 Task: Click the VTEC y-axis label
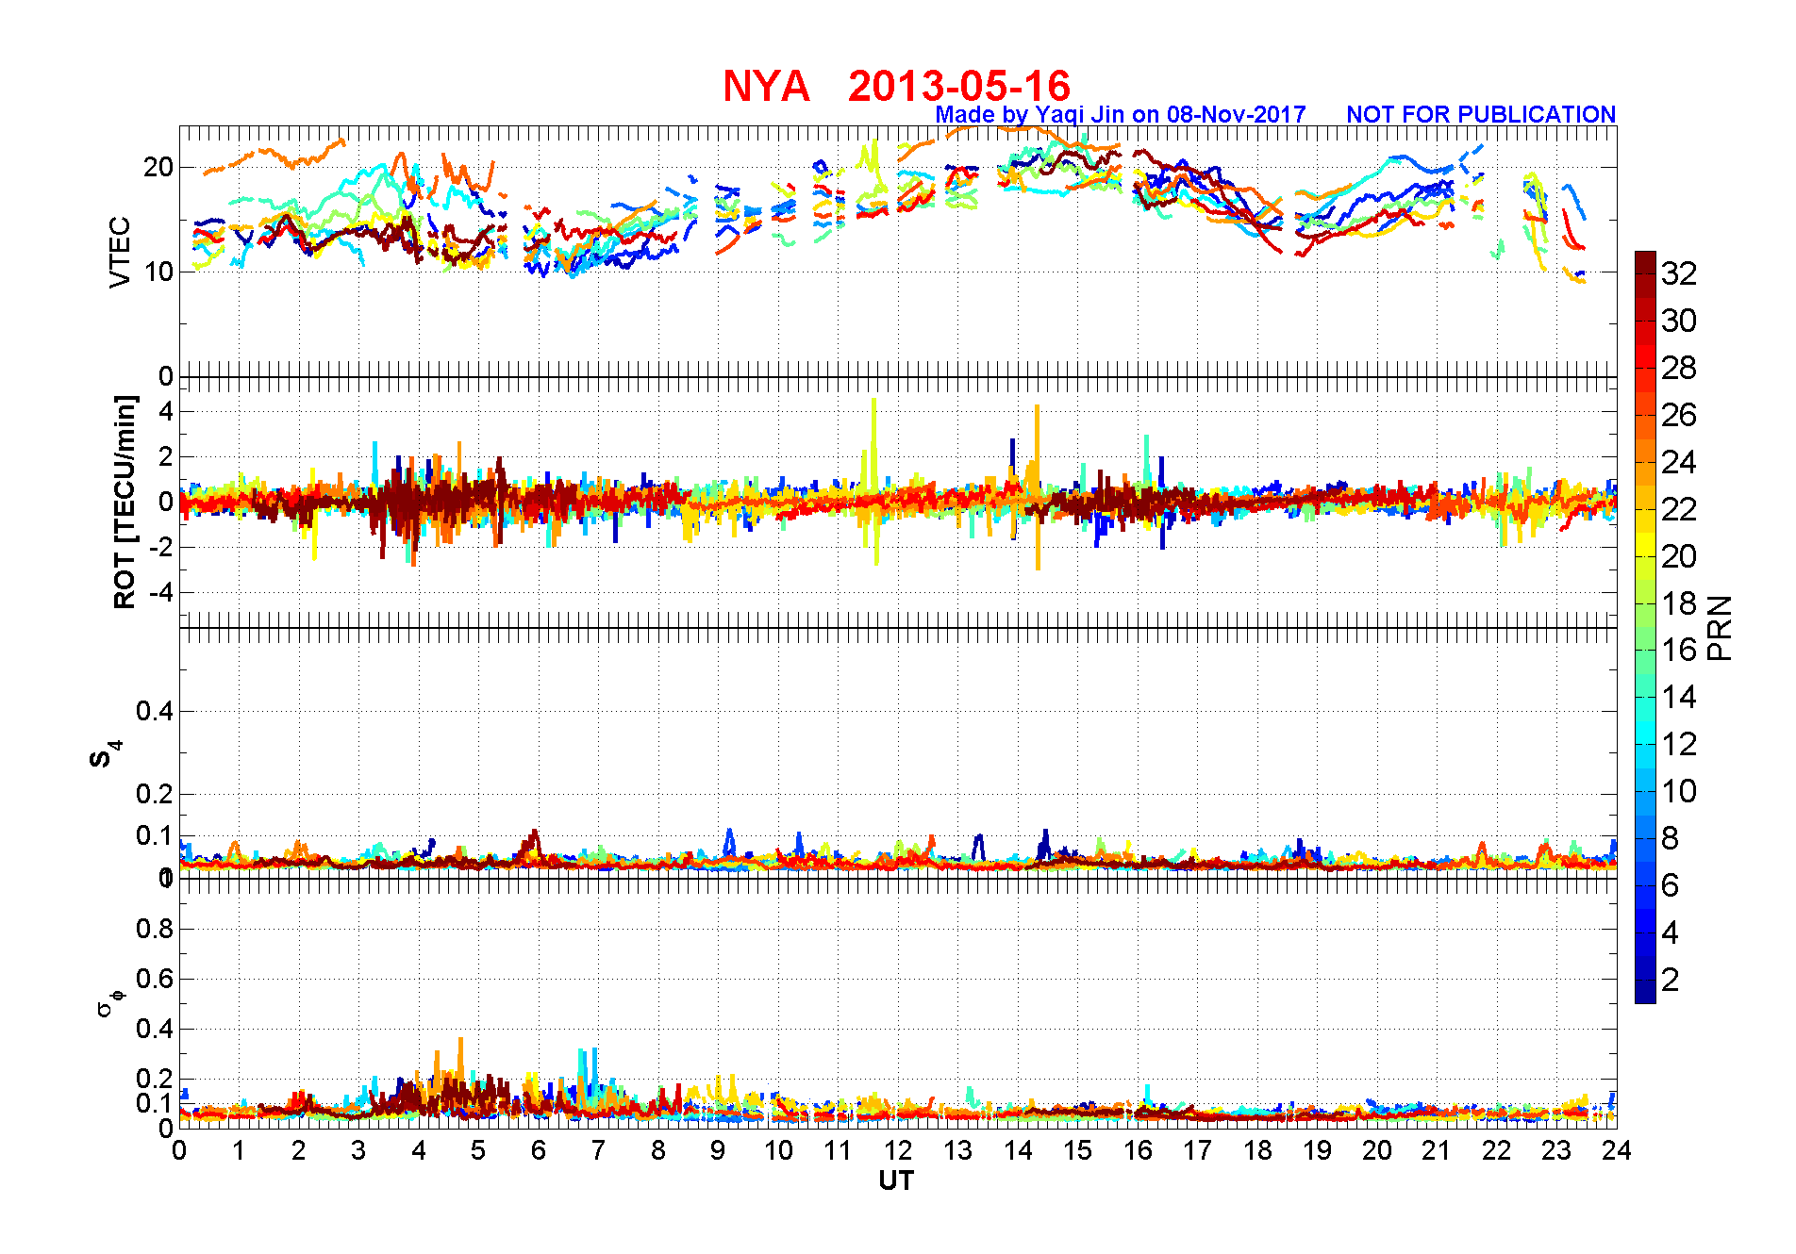click(120, 252)
